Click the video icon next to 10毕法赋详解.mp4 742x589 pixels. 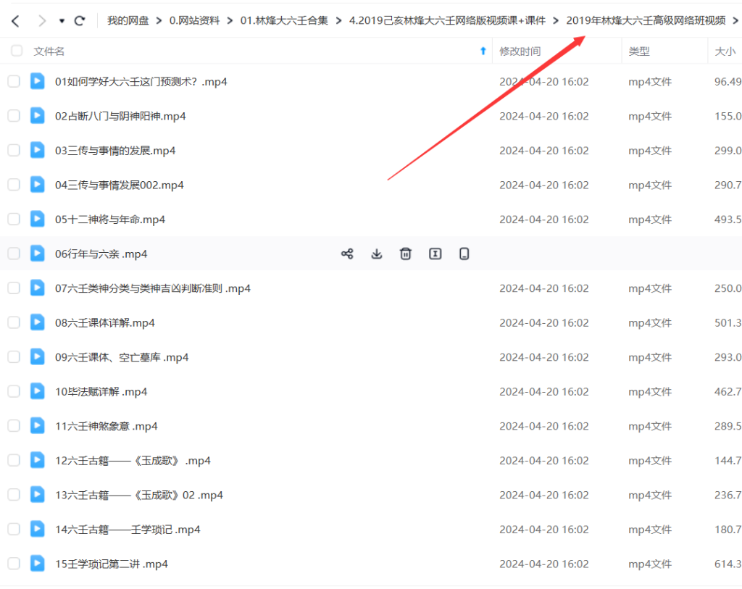coord(37,391)
